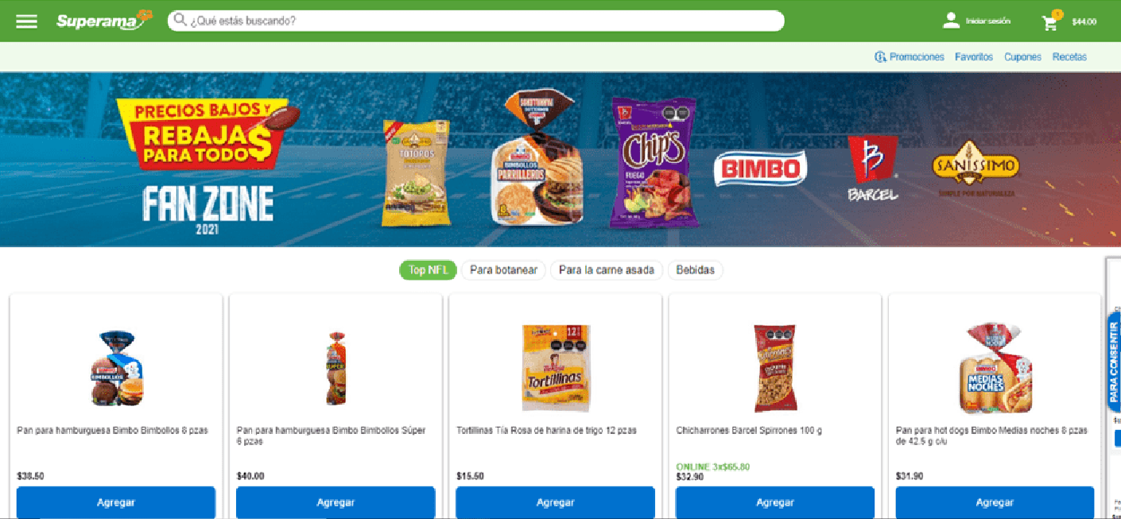1121x519 pixels.
Task: Add Bimbollos 8 pzas to cart
Action: (x=116, y=502)
